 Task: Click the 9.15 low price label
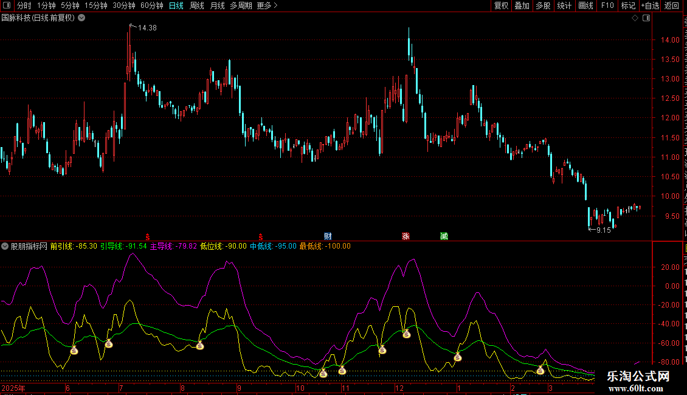click(x=603, y=230)
